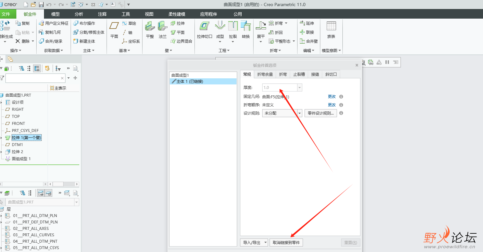Screen dimensions: 483x252
Task: Choose the 法兰 flange wall tool
Action: coord(163,30)
